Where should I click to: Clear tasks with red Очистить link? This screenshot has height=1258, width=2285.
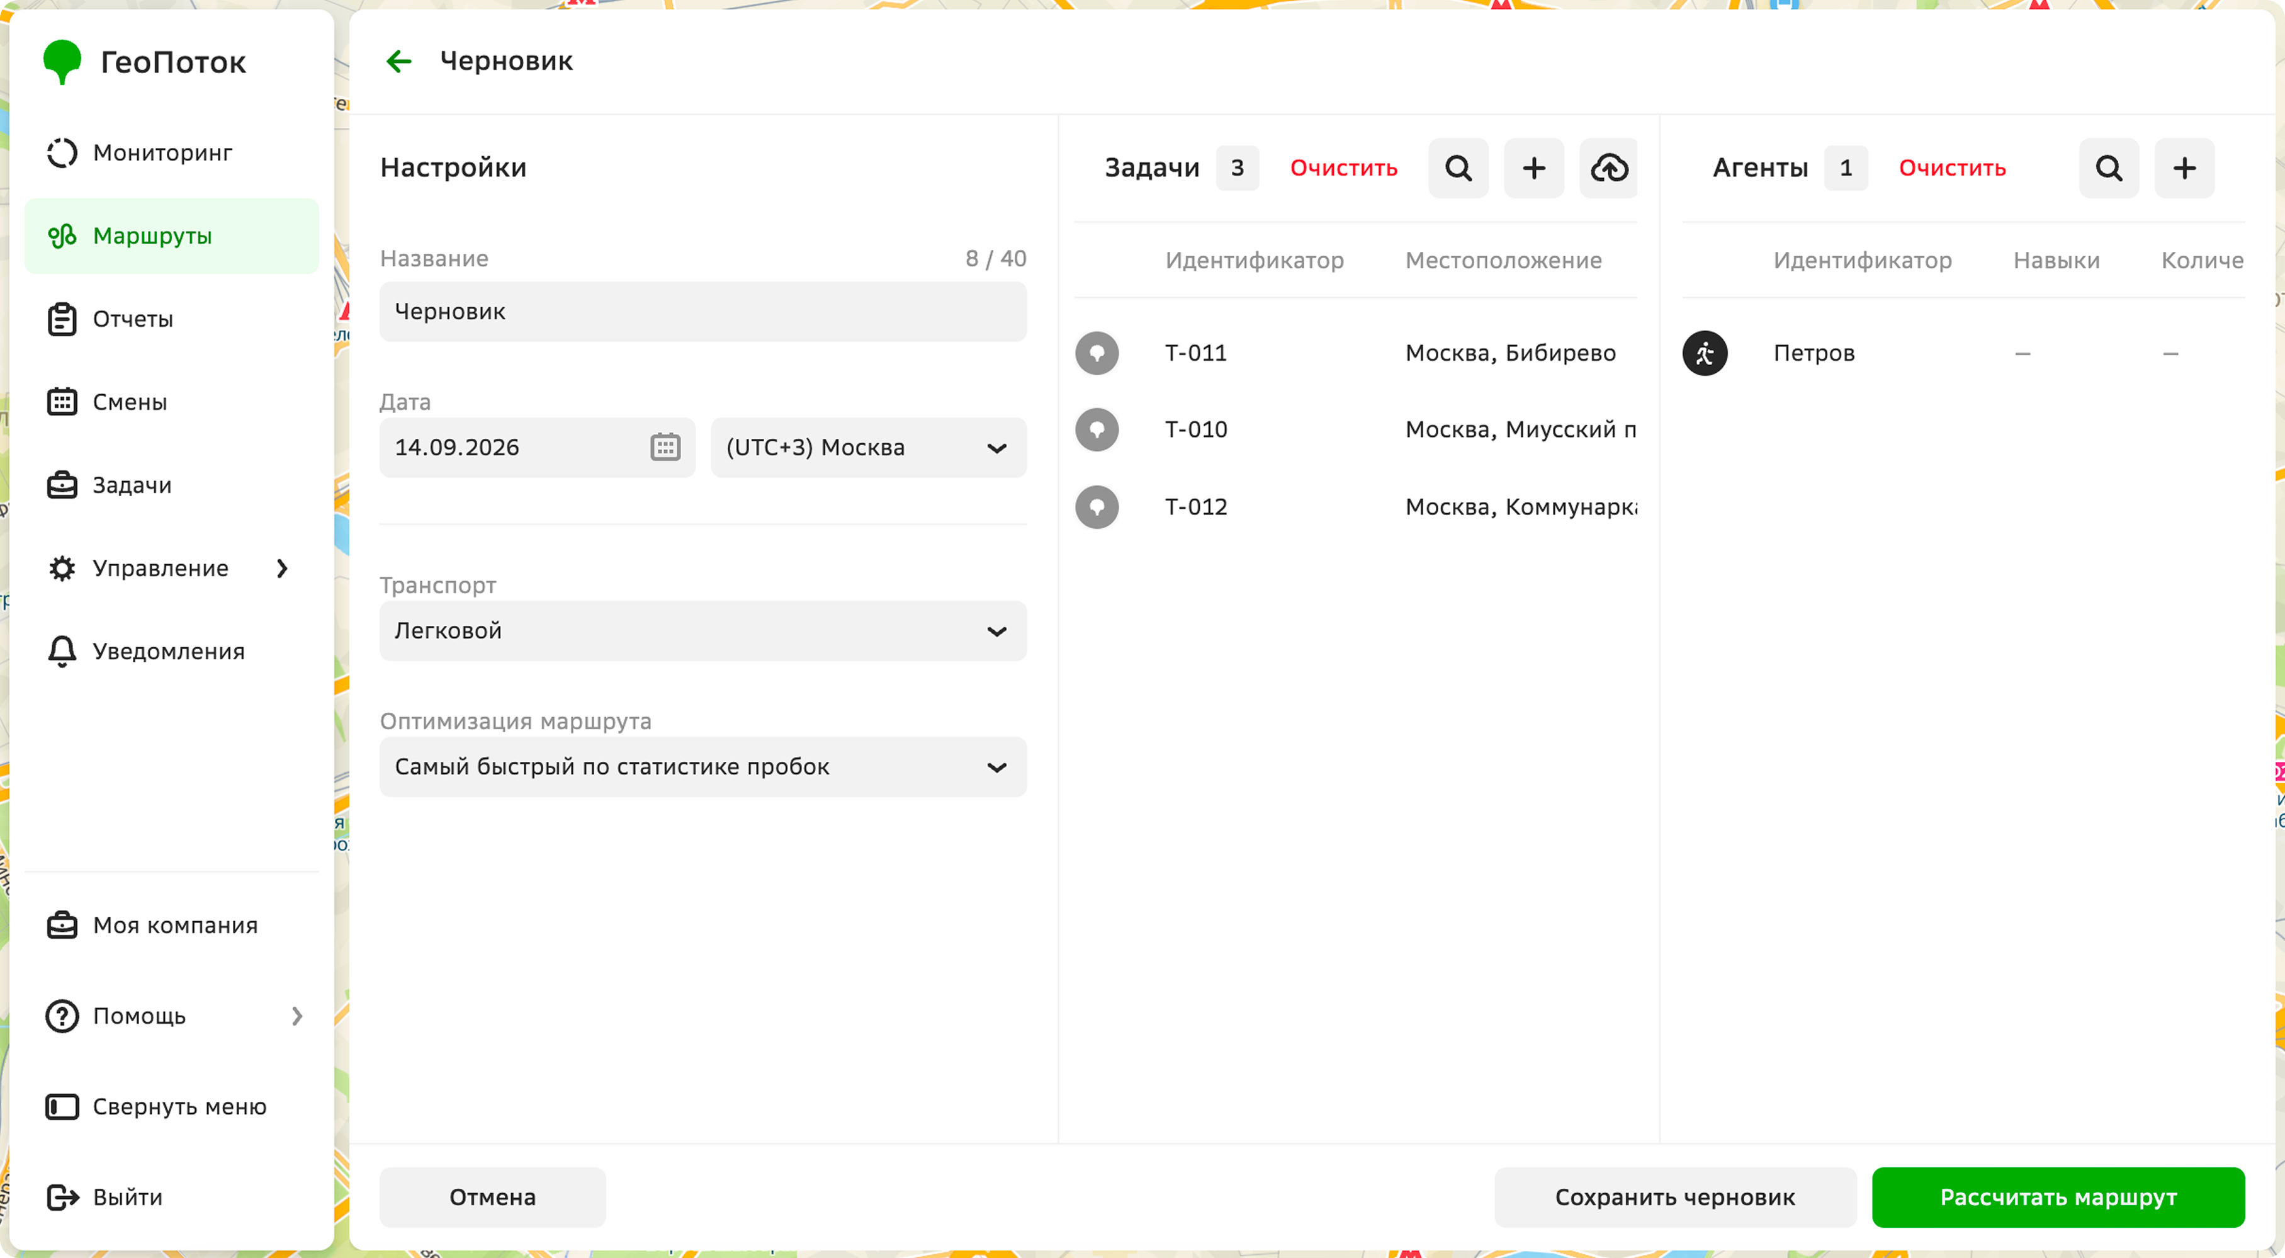[x=1343, y=167]
